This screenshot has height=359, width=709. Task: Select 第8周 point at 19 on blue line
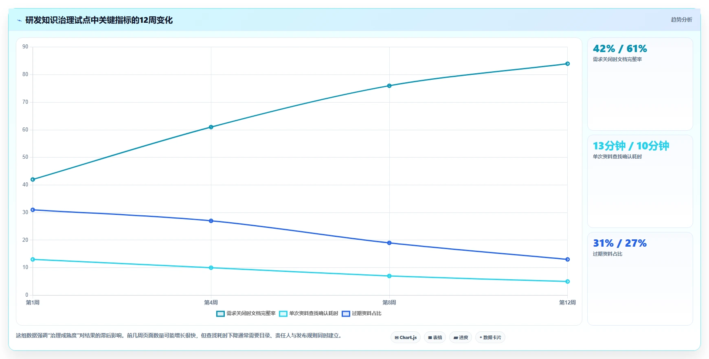click(x=389, y=243)
